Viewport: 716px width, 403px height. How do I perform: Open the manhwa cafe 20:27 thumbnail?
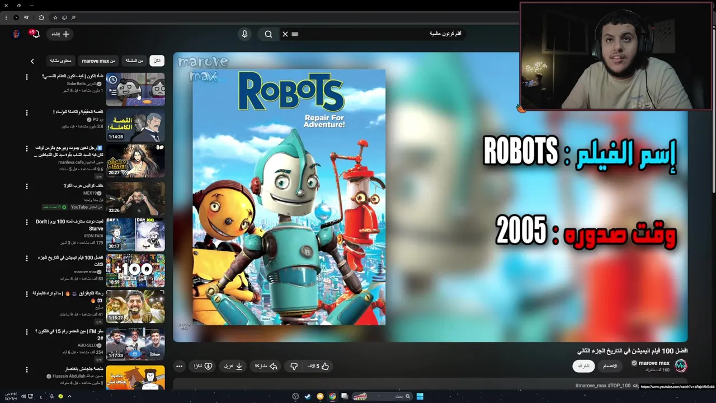pos(135,162)
